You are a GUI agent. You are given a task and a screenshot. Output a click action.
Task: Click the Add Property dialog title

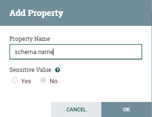[x=36, y=13]
